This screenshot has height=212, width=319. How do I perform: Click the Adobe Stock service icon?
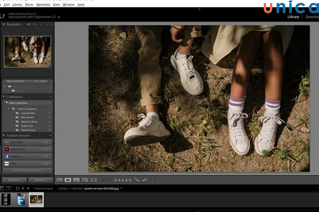[6, 149]
